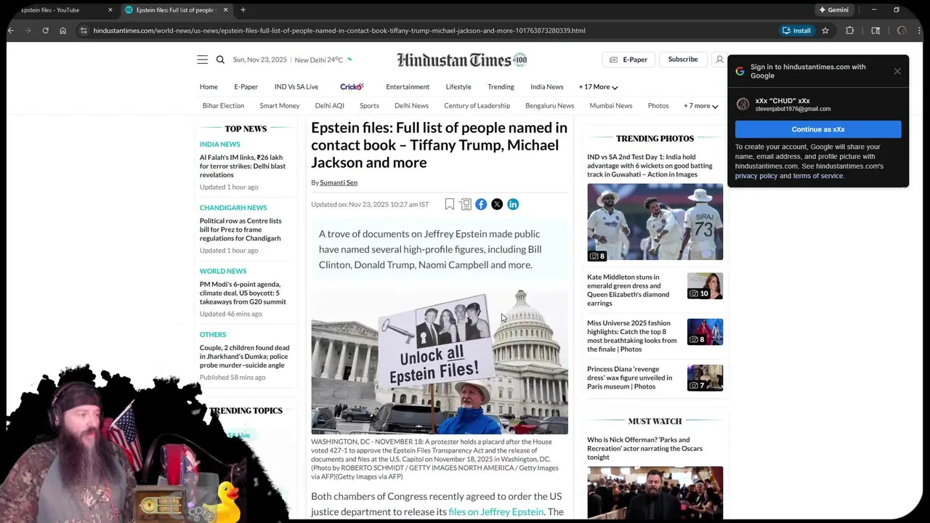930x523 pixels.
Task: Close the Google sign-in popup
Action: [x=897, y=71]
